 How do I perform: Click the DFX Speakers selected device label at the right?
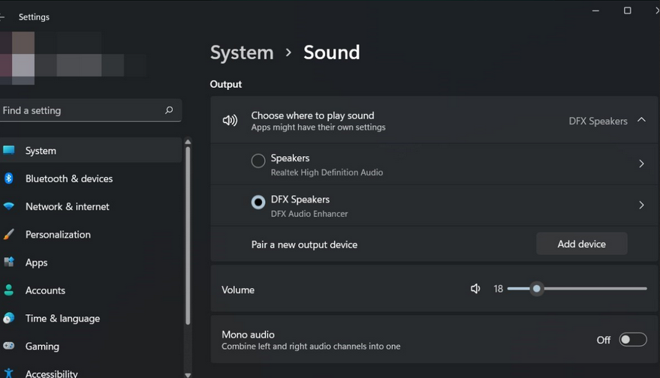(x=598, y=121)
